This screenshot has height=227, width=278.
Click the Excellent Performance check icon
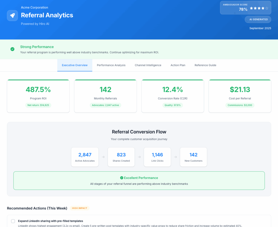pyautogui.click(x=122, y=178)
